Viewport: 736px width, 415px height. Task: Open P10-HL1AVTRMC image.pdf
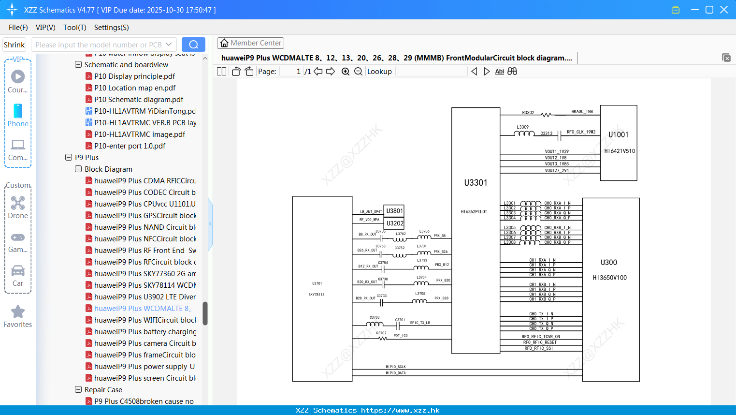(140, 134)
